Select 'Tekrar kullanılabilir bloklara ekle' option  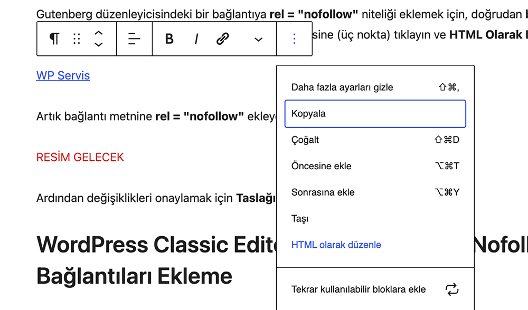[375, 289]
